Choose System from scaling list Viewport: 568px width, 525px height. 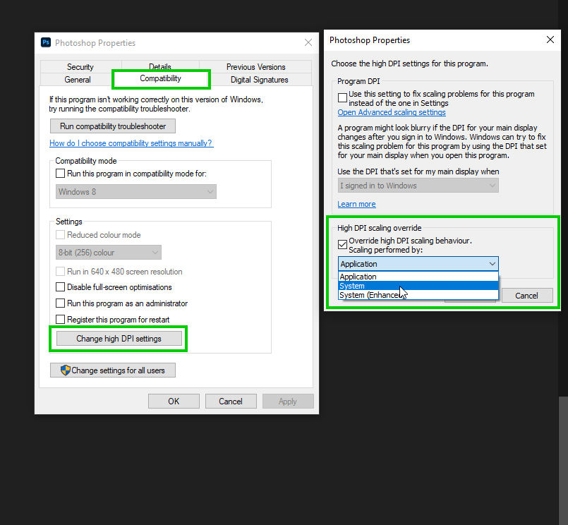418,286
